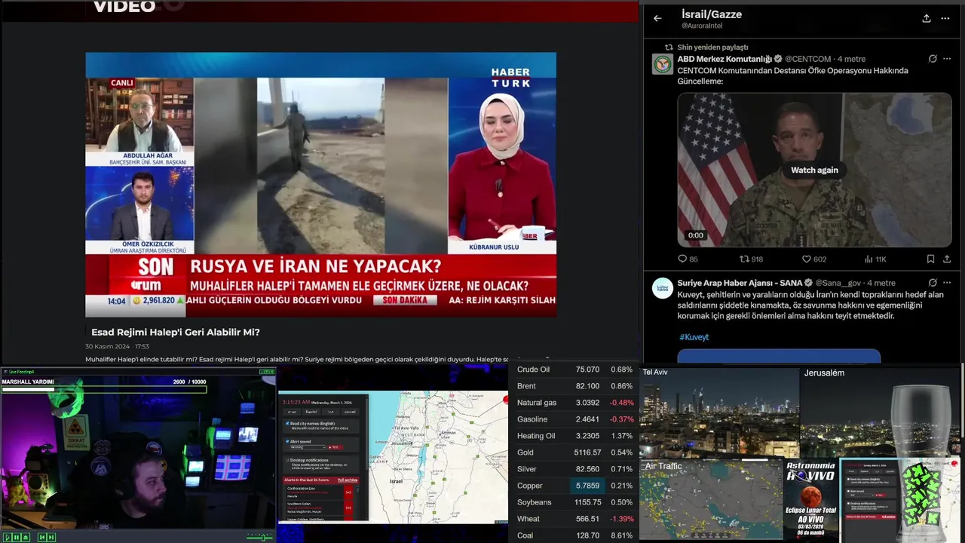Click the eject button in webcam player
The width and height of the screenshot is (965, 543).
pos(26,537)
